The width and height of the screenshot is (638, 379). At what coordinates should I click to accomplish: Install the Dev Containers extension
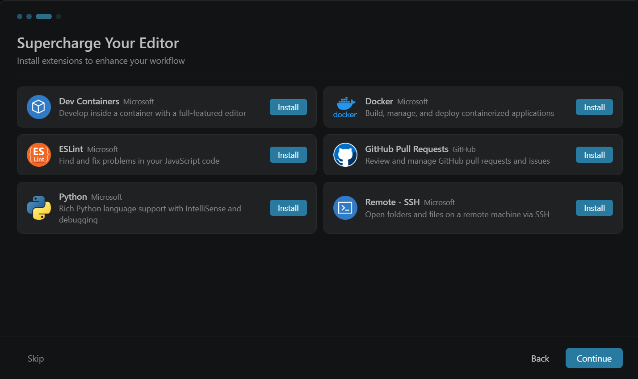[288, 107]
